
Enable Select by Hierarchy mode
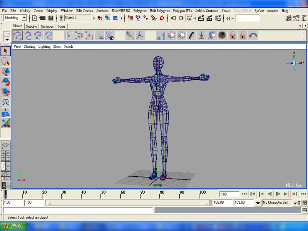tap(100, 18)
